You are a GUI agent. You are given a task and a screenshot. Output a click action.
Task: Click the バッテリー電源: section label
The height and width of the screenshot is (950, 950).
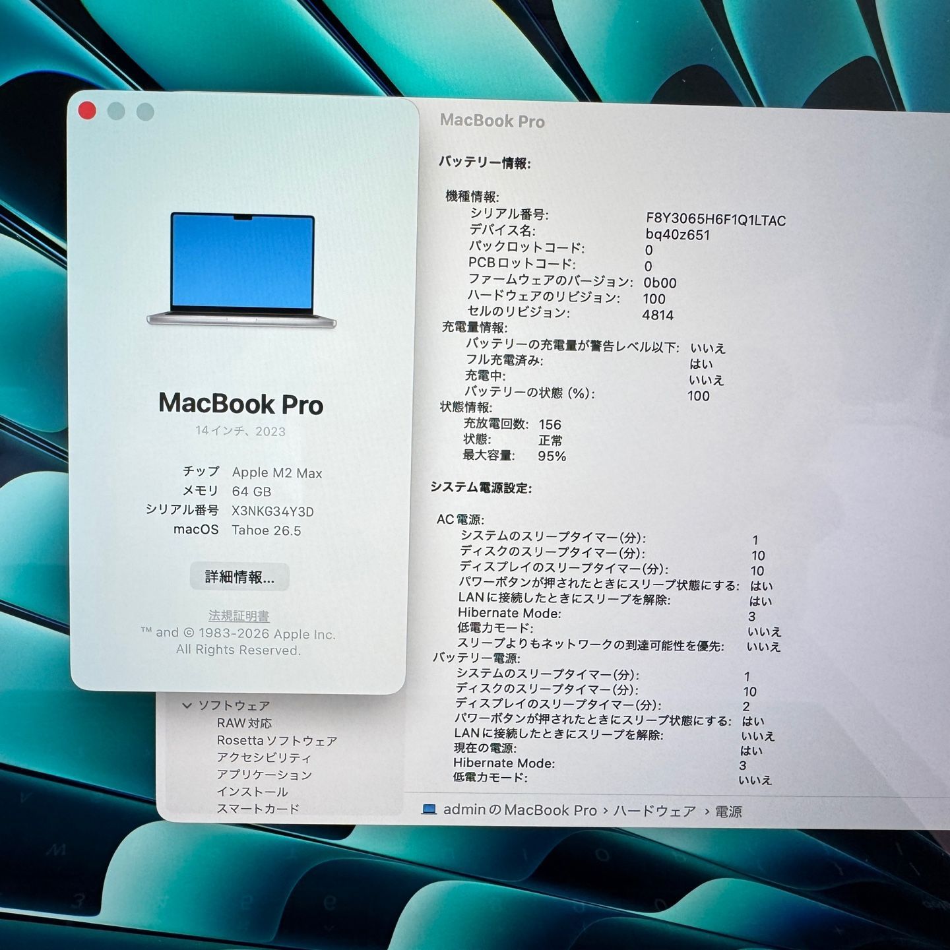coord(476,658)
